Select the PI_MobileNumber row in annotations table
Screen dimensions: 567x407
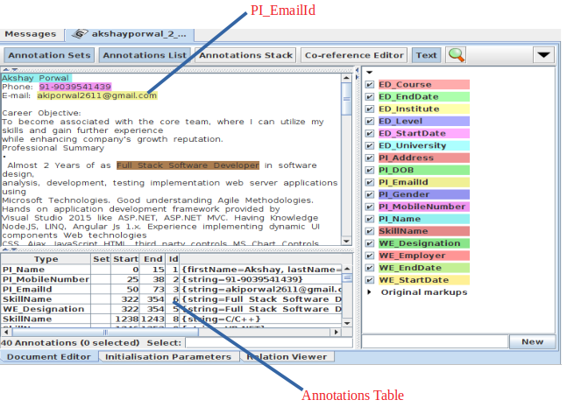(x=46, y=279)
